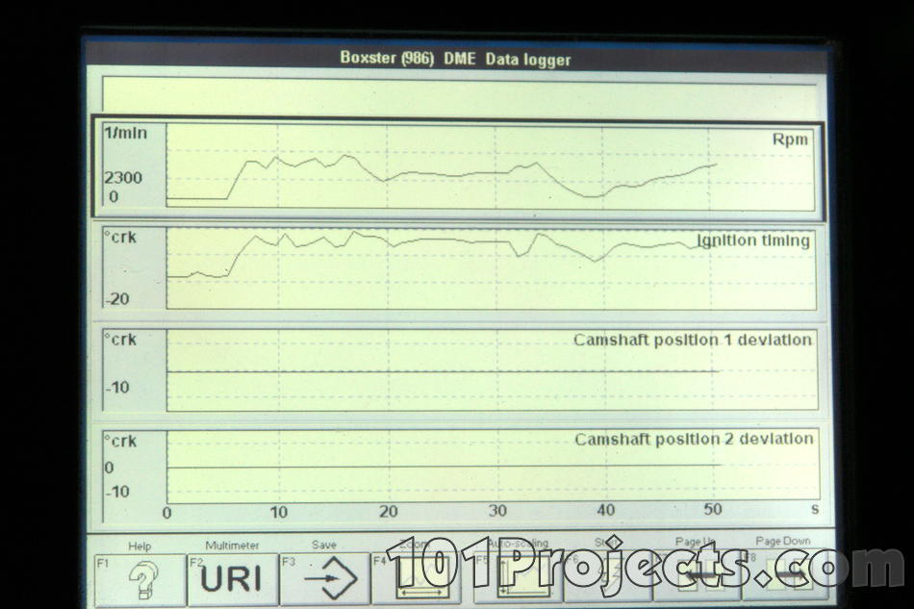Click the 'Rpm' graph label
This screenshot has width=914, height=609.
(x=790, y=140)
